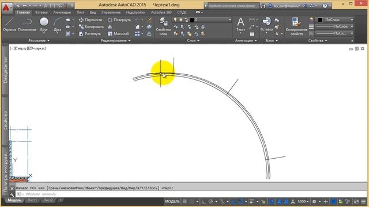Viewport: 369px width, 207px height.
Task: Click the Autodesk Exchange X icon
Action: [x=305, y=6]
